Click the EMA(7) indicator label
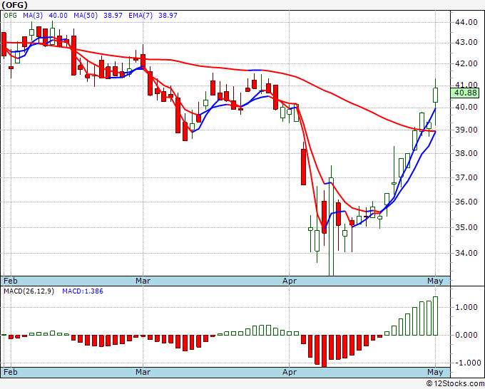The width and height of the screenshot is (485, 389). tap(141, 15)
